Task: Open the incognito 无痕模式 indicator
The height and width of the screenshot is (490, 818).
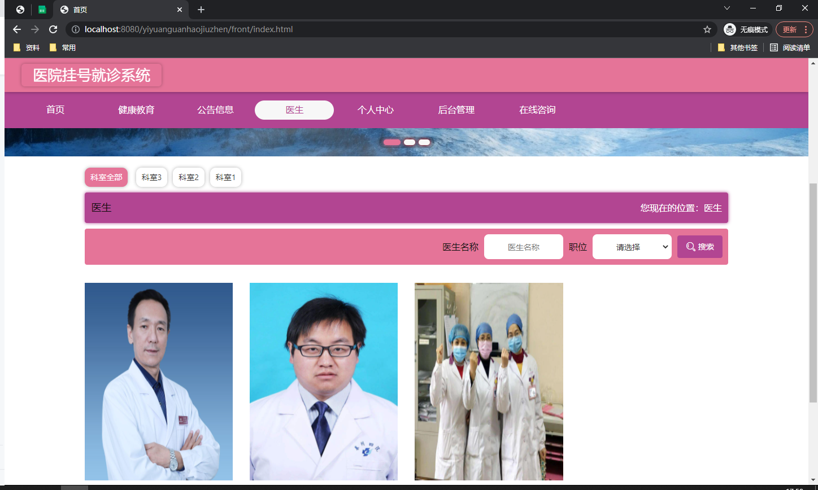Action: tap(746, 29)
